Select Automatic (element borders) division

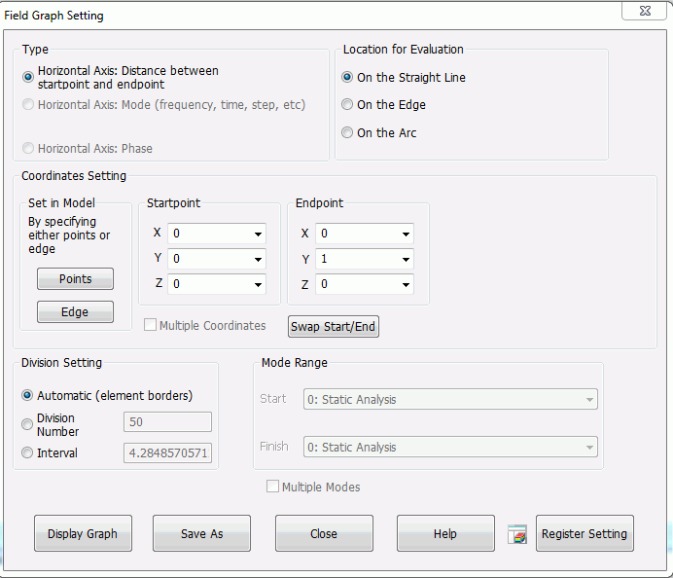pyautogui.click(x=27, y=396)
